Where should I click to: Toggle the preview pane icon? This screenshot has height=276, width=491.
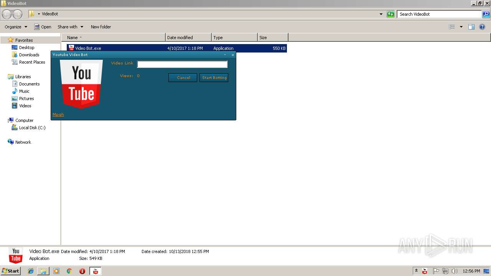(471, 27)
